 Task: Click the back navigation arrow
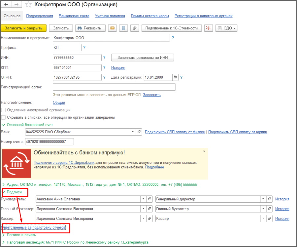click(7, 5)
